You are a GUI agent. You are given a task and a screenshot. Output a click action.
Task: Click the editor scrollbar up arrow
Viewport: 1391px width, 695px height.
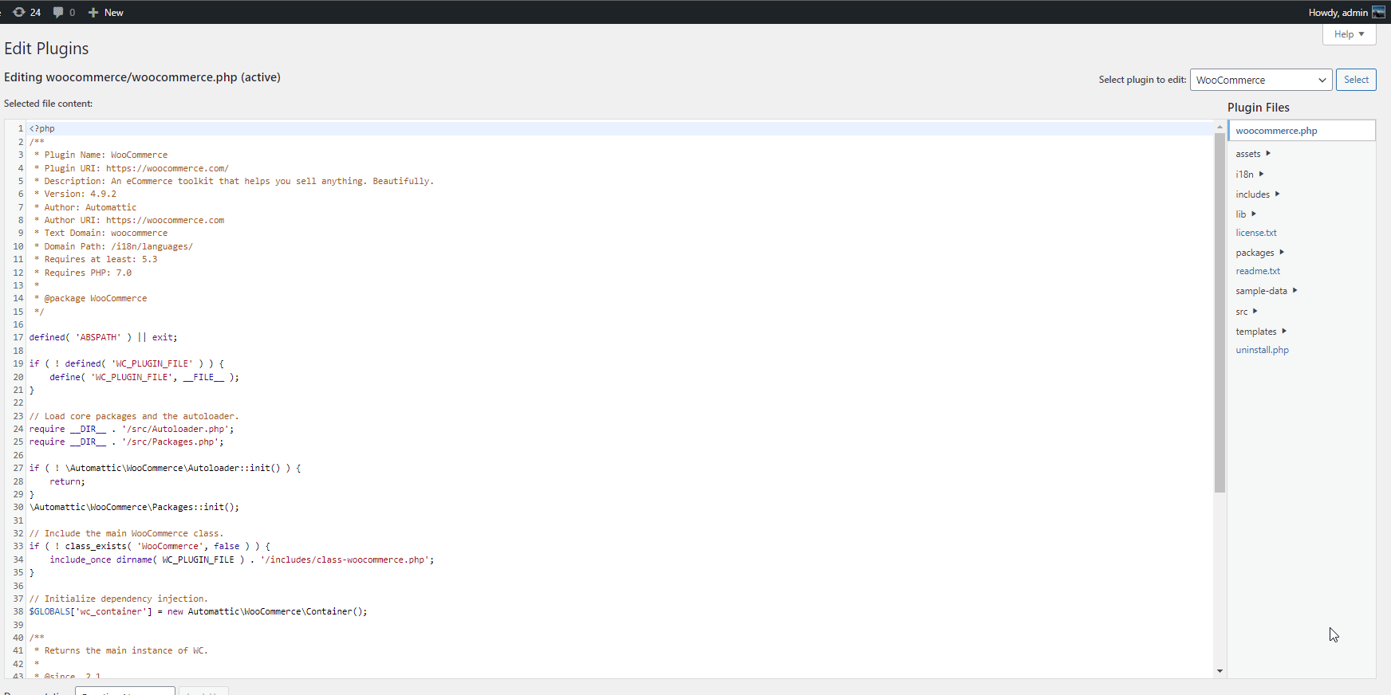tap(1220, 127)
